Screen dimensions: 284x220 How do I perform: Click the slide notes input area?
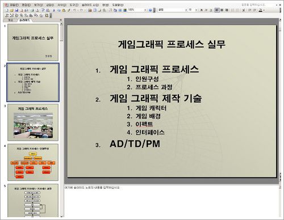point(172,201)
